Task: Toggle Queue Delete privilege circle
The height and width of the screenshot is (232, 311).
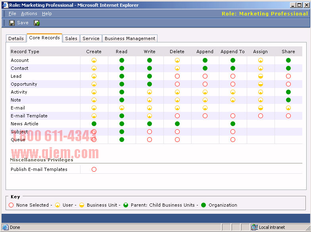Action: click(x=177, y=140)
